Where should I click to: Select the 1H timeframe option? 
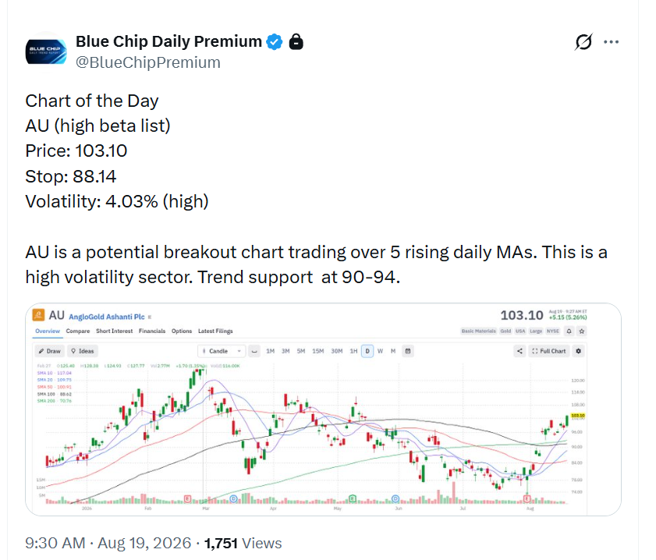tap(354, 351)
